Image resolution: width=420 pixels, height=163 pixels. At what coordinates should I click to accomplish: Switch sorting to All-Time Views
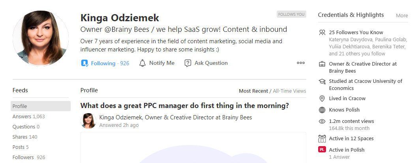(289, 91)
